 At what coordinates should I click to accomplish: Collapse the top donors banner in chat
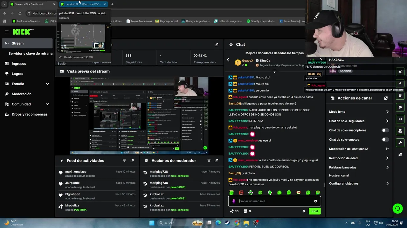(x=274, y=71)
